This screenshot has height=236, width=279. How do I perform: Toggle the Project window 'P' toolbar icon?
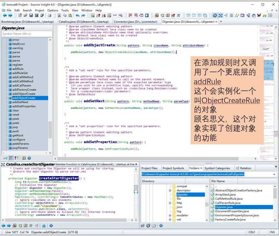[215, 16]
